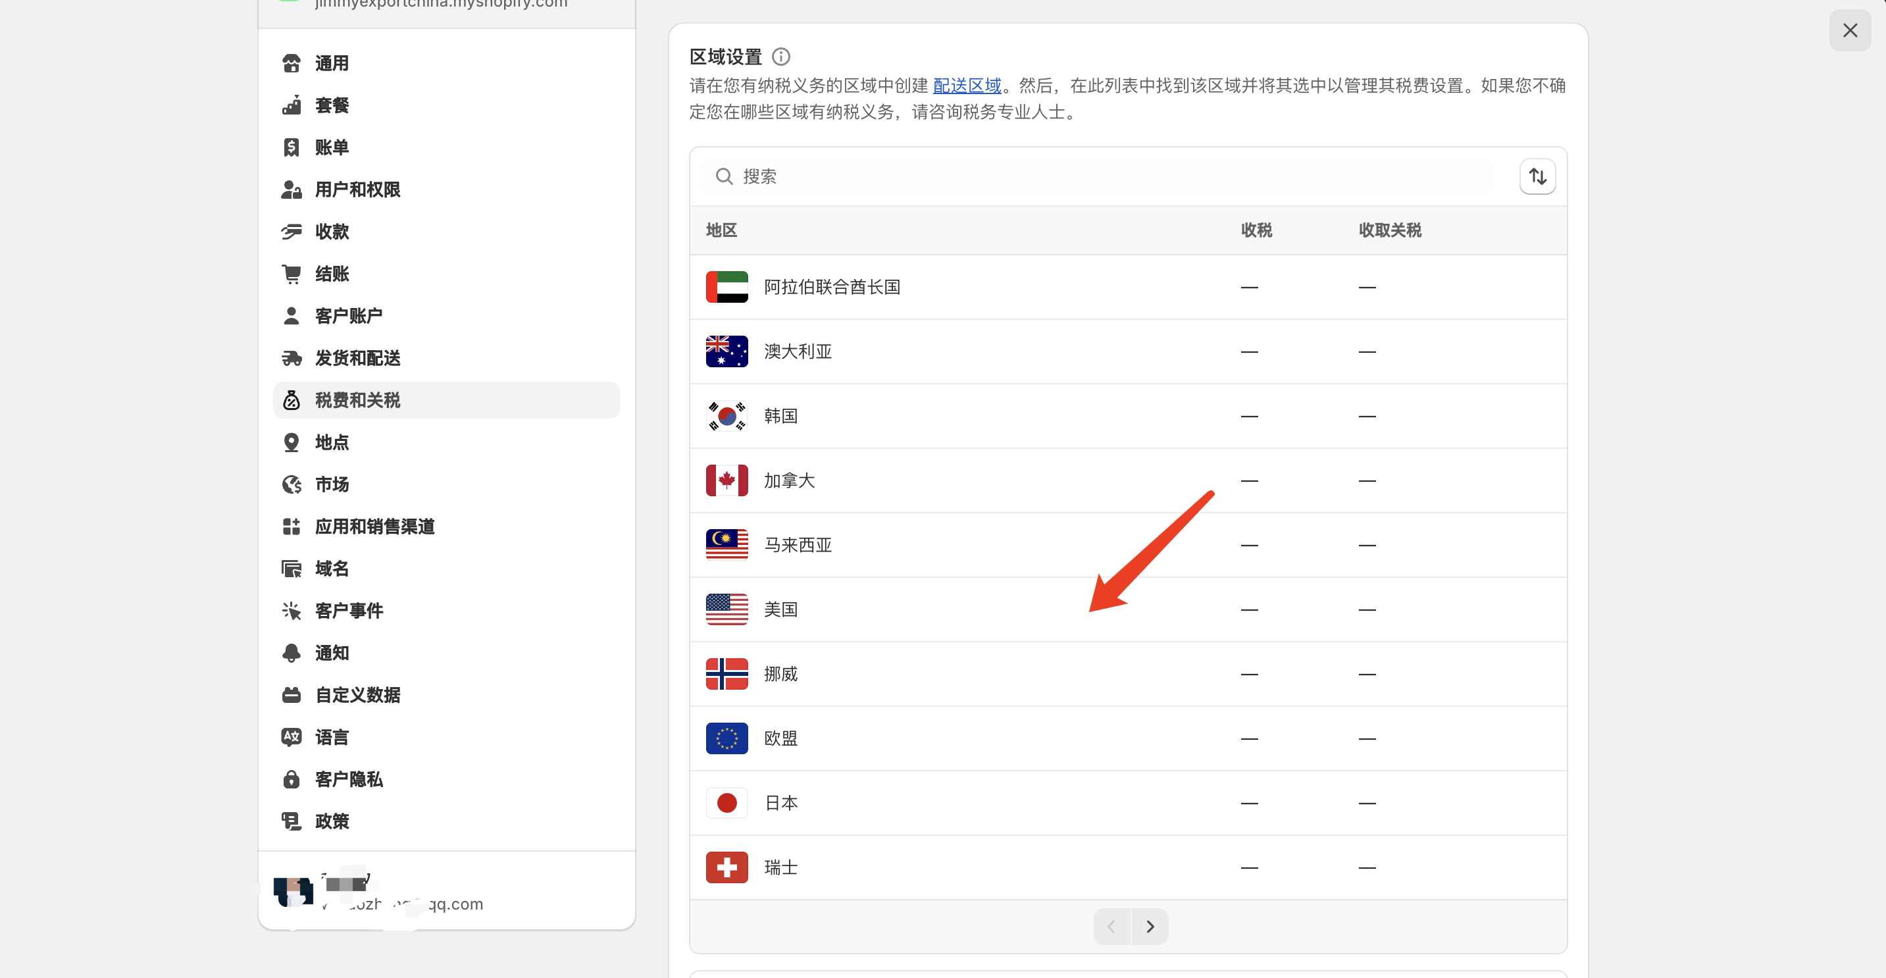Click the Switzerland flag thumbnail
This screenshot has width=1886, height=978.
(x=726, y=867)
